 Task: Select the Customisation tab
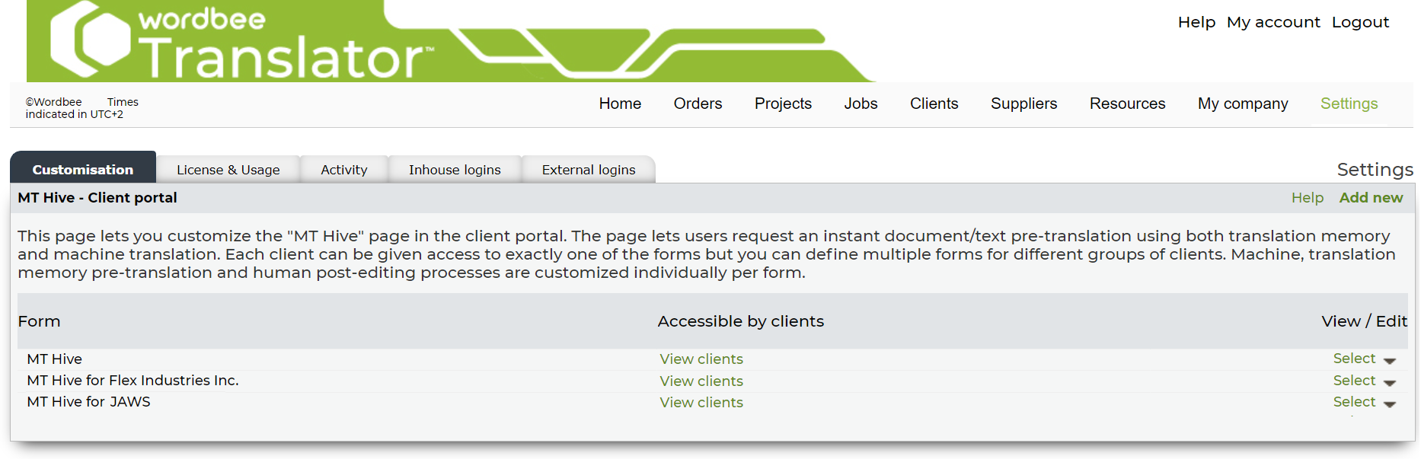[82, 170]
